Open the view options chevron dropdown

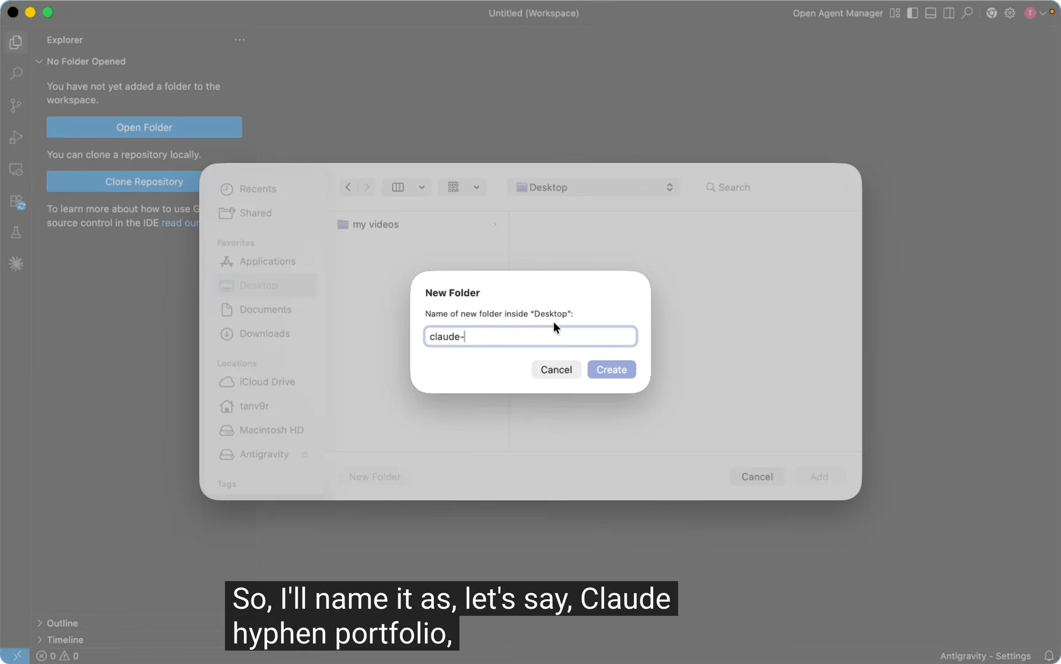422,187
